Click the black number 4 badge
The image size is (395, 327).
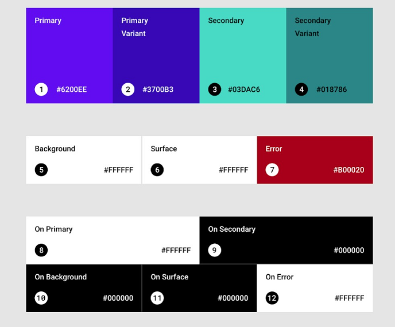[x=301, y=89]
